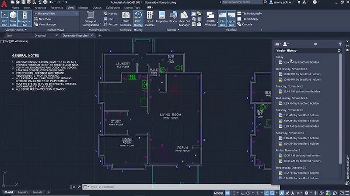350x196 pixels.
Task: Open the customization menu in status bar
Action: pos(347,193)
